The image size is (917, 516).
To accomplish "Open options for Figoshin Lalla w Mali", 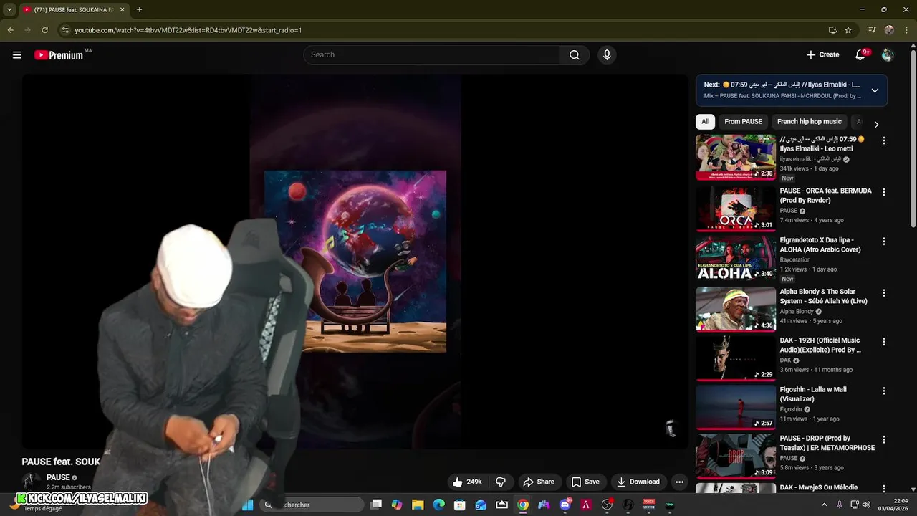I will (884, 391).
